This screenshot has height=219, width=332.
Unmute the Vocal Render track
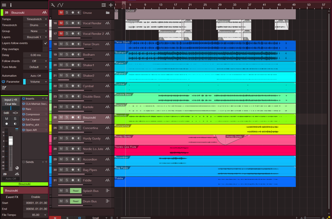pyautogui.click(x=61, y=23)
